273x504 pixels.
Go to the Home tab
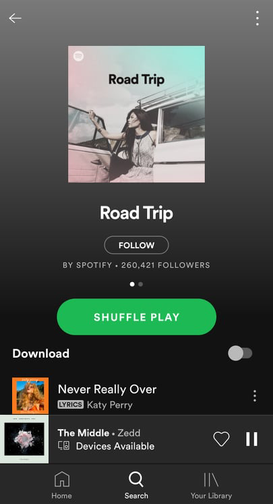coord(61,485)
